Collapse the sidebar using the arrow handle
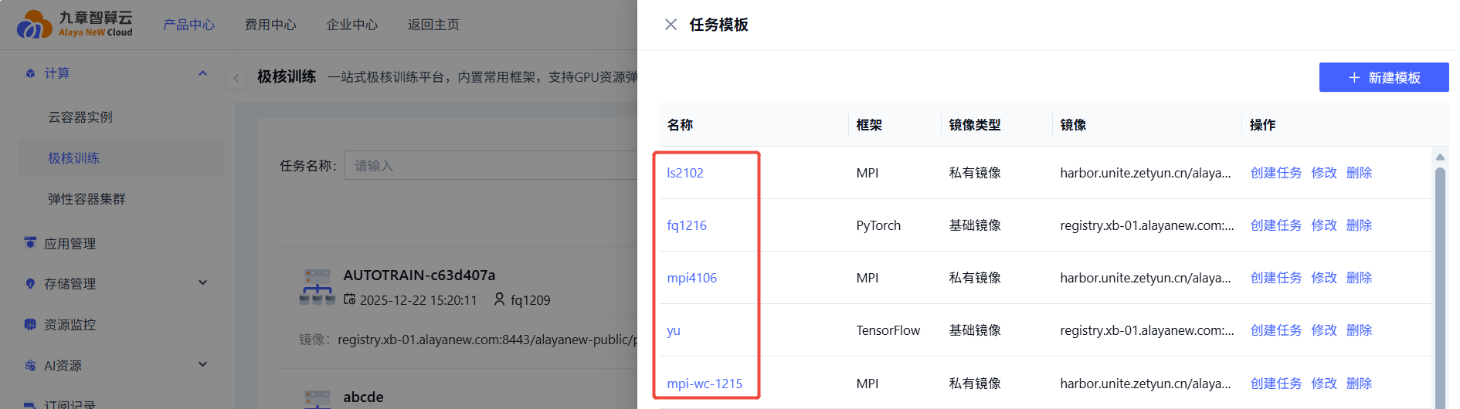1460x409 pixels. point(236,78)
